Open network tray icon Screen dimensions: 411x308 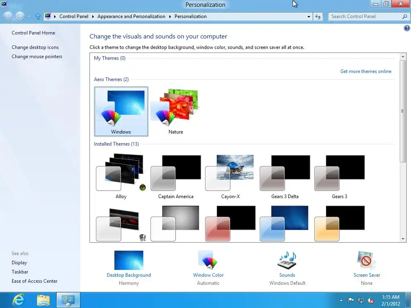tap(361, 300)
